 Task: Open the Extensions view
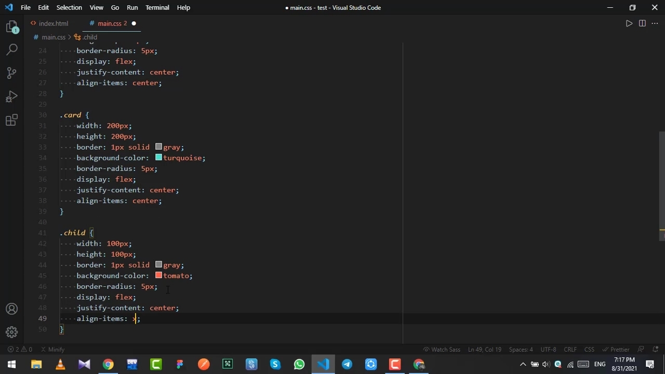pyautogui.click(x=12, y=121)
